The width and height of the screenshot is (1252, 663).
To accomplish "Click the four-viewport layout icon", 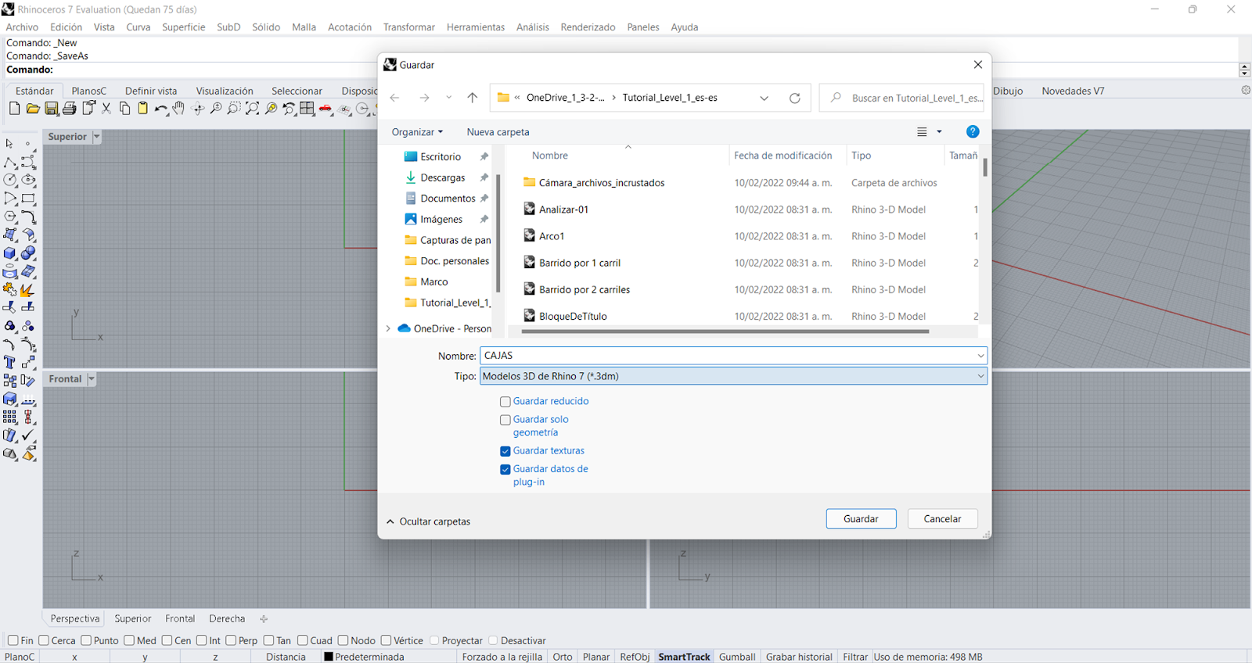I will tap(307, 109).
